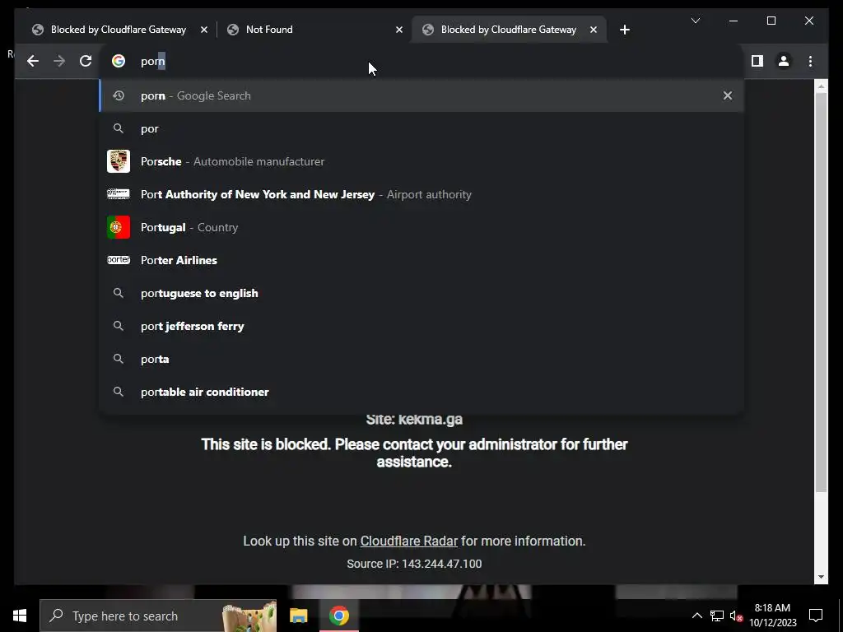Open Chrome's three-dot menu
This screenshot has height=632, width=843.
click(810, 61)
